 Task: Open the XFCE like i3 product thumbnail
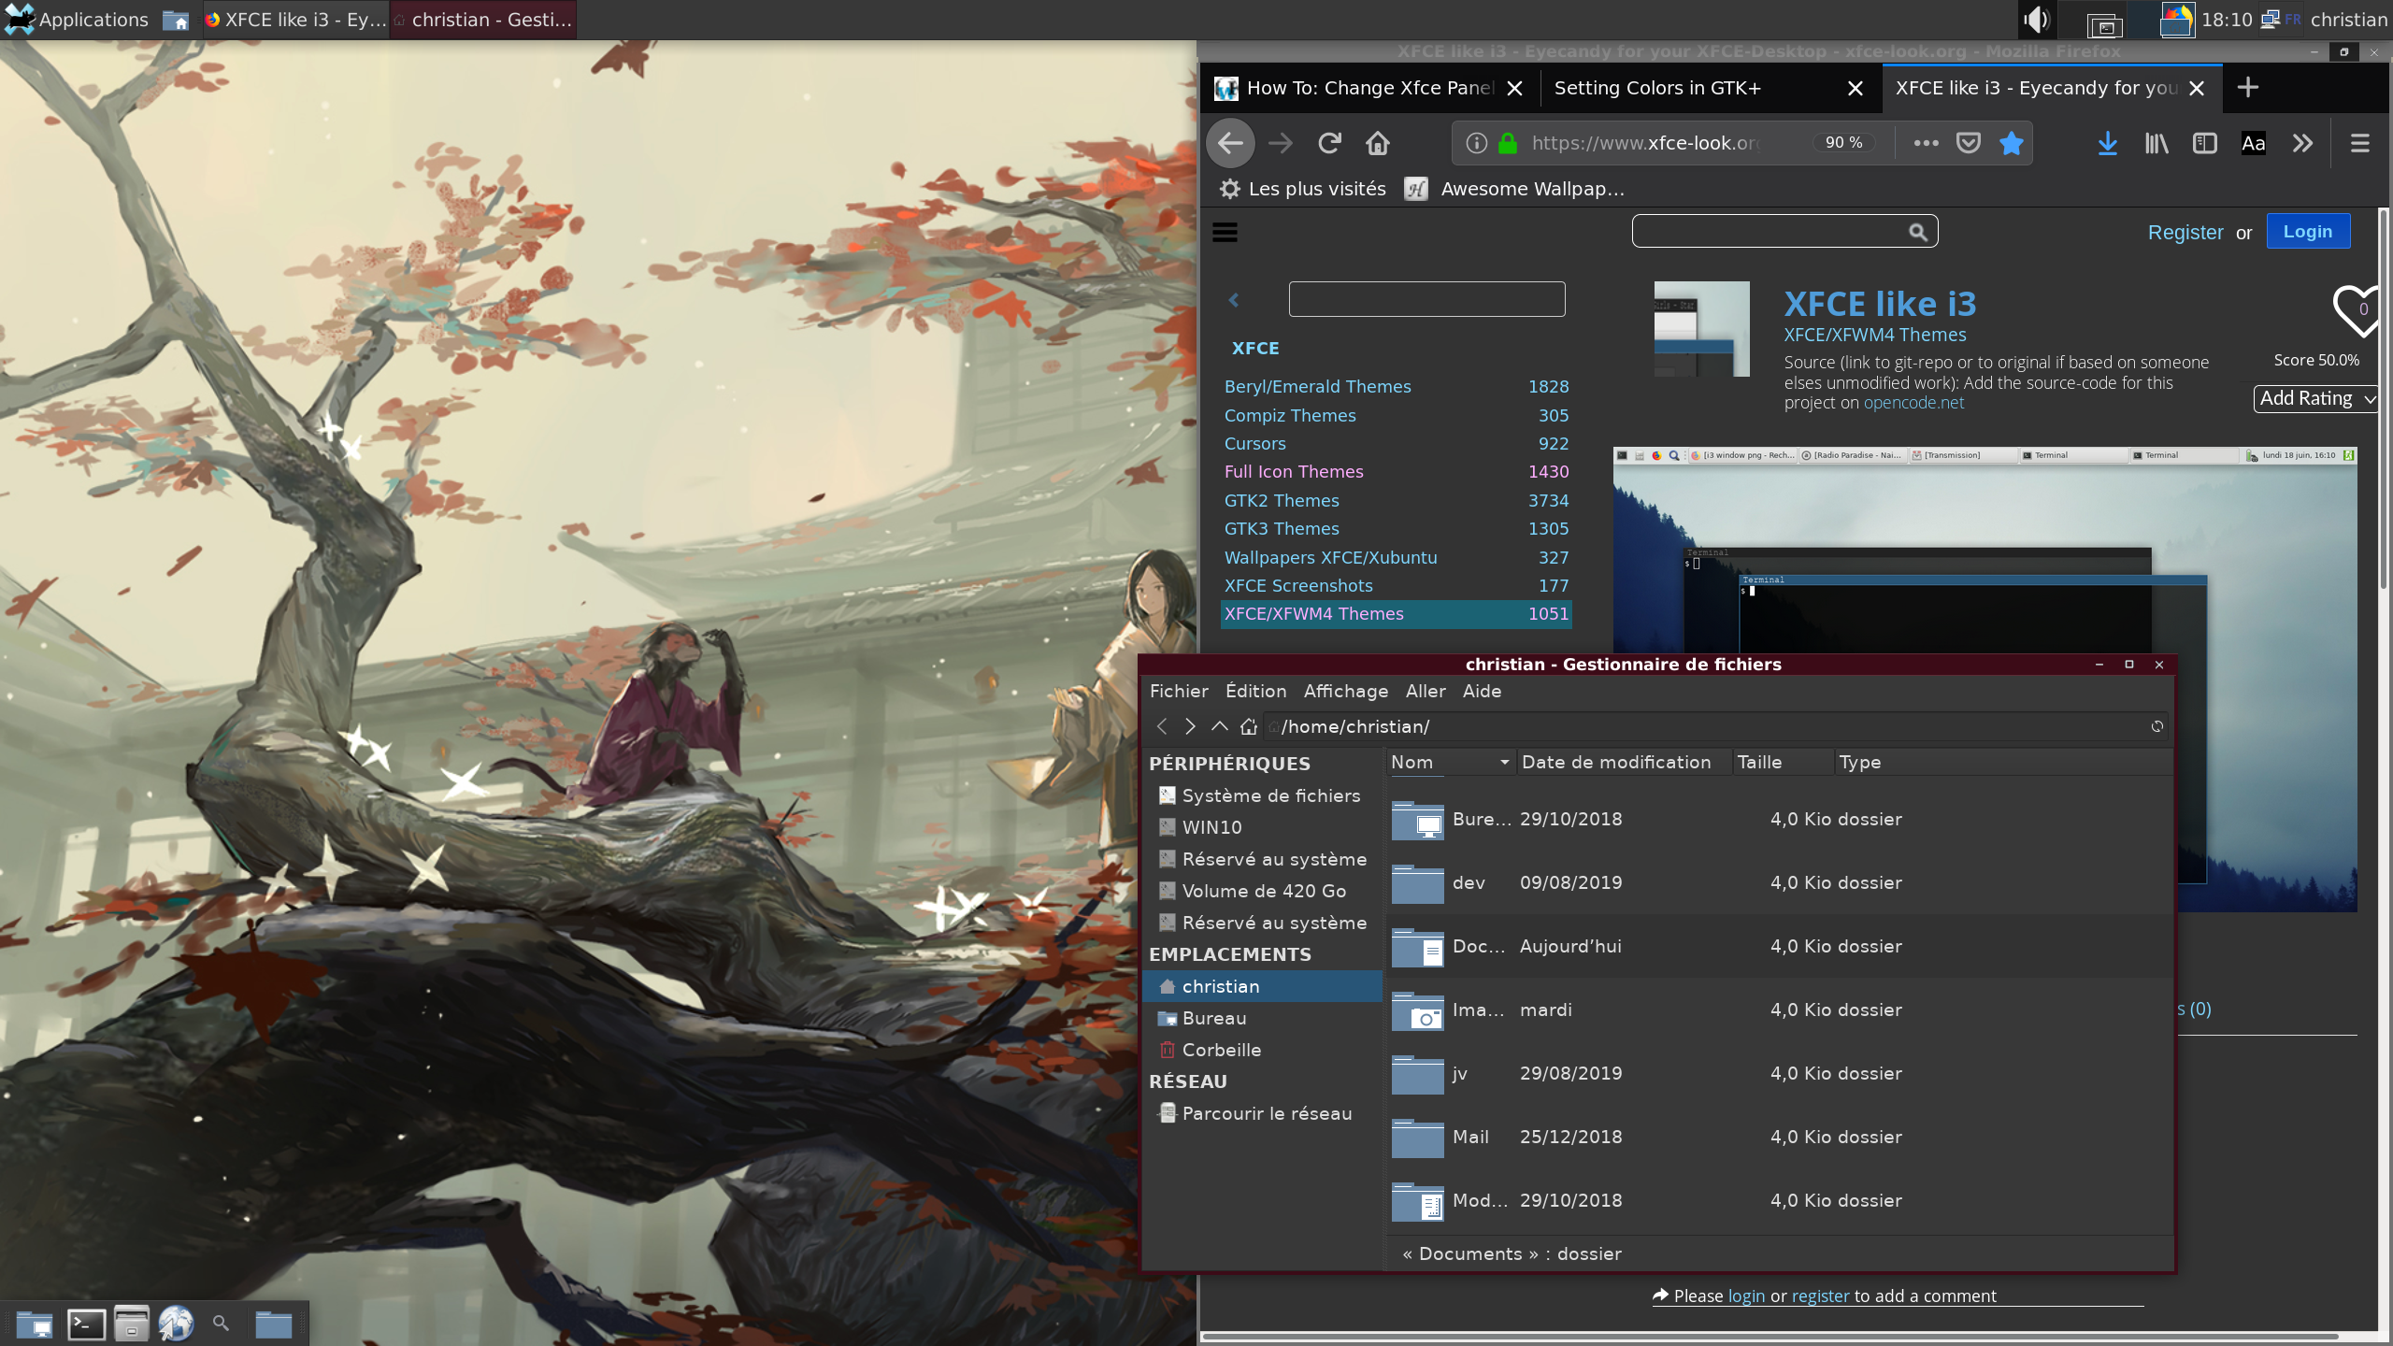point(1702,329)
